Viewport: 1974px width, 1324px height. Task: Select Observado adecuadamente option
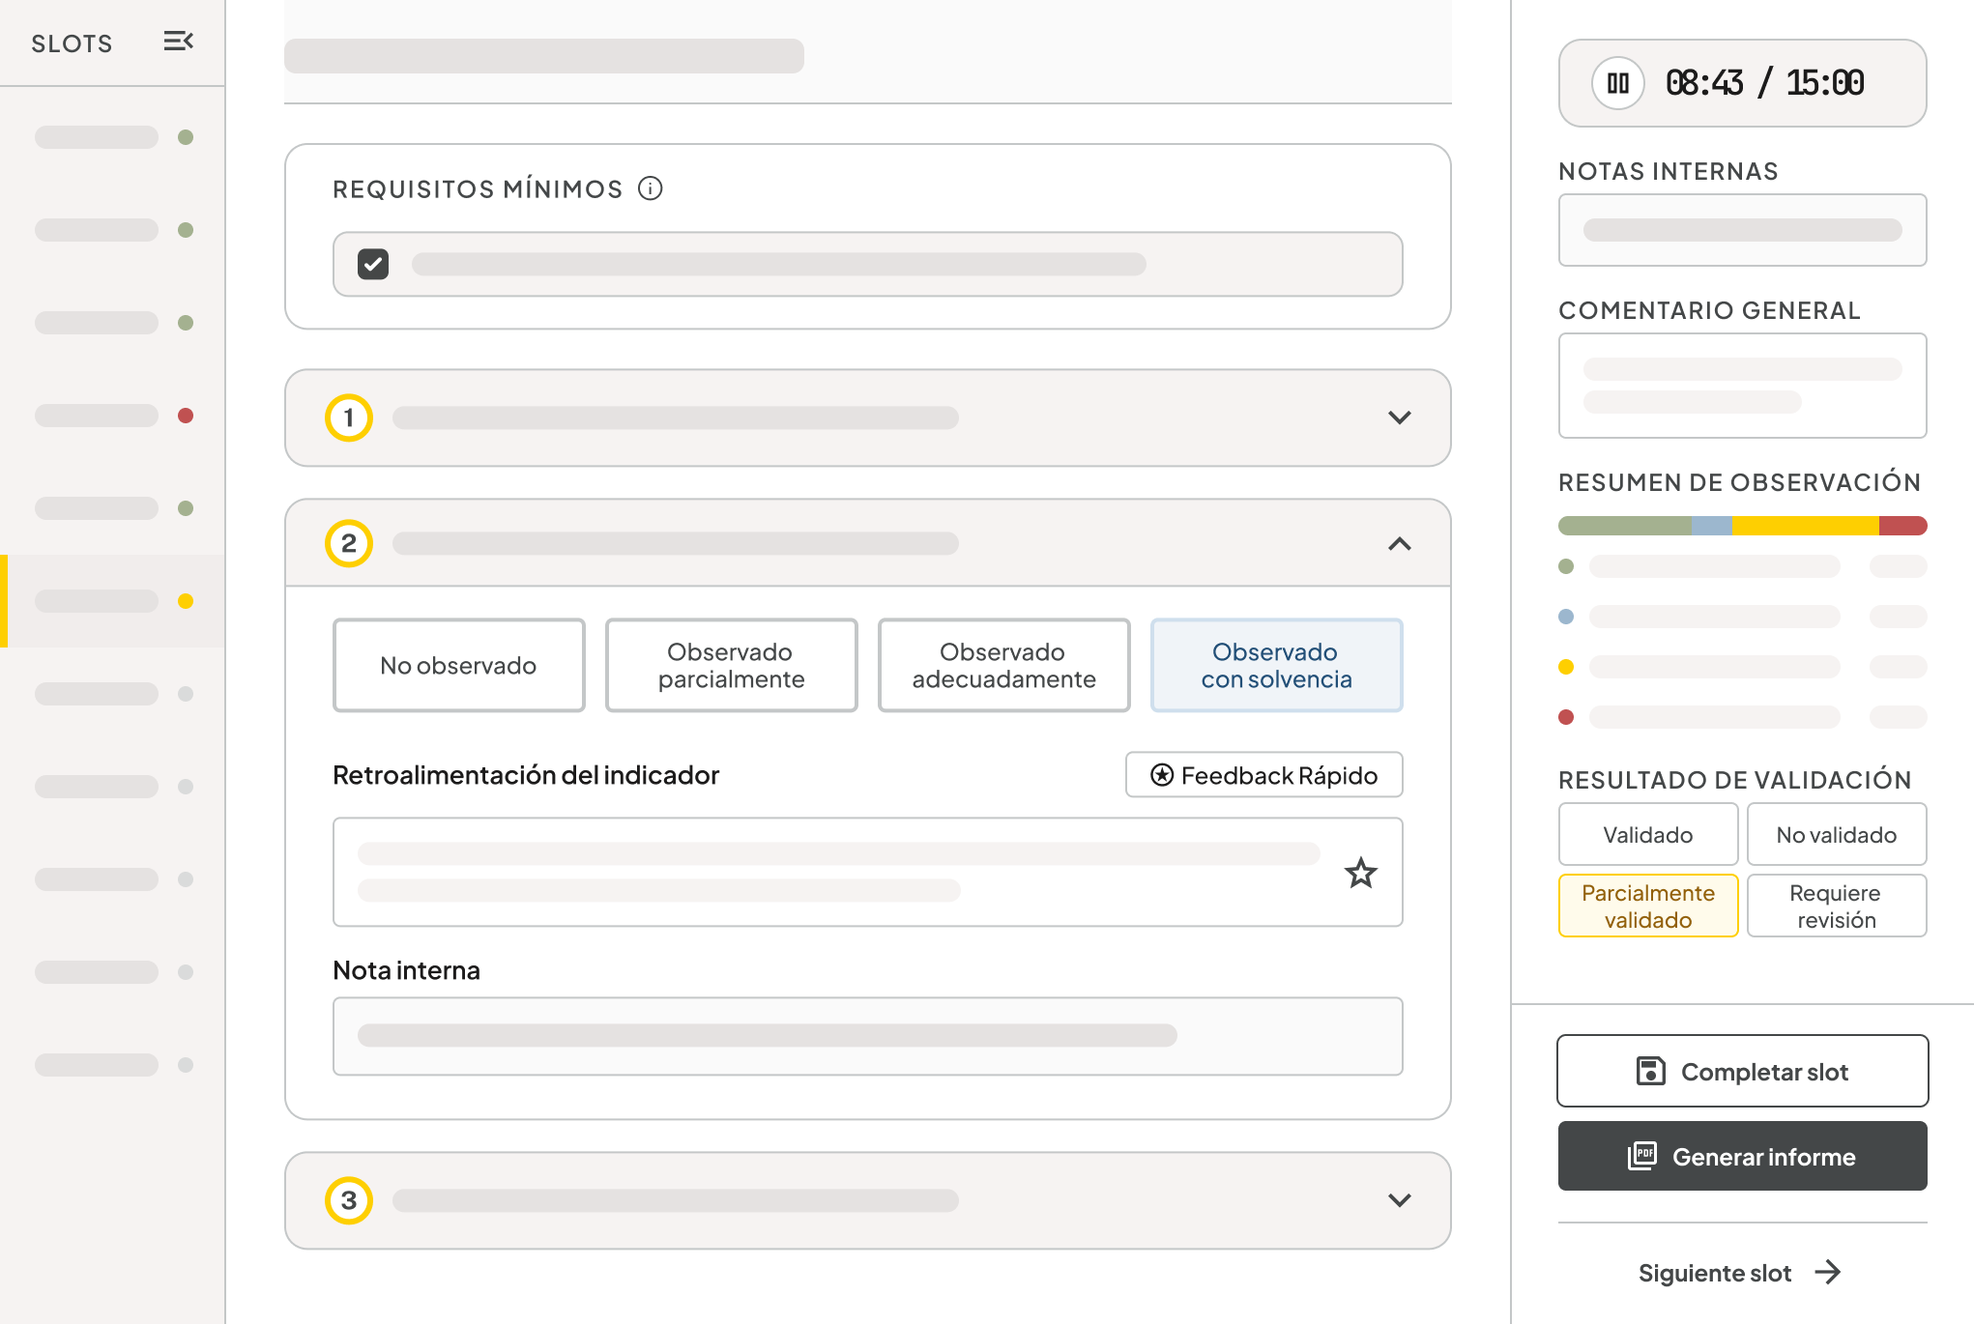pos(1004,665)
